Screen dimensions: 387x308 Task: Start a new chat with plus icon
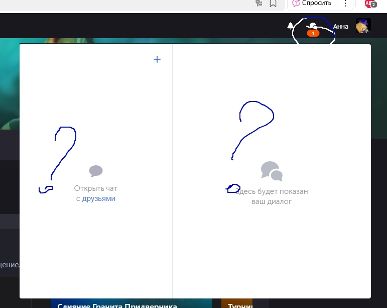point(157,59)
